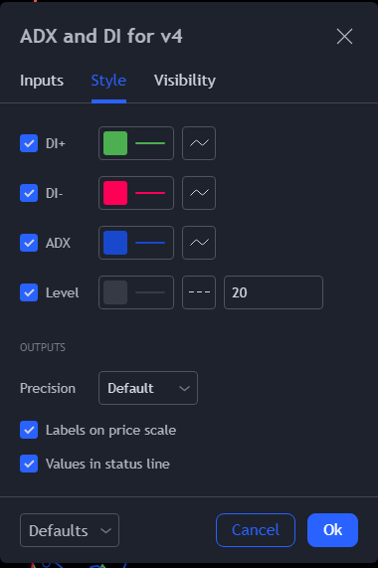Screen dimensions: 378x568
Task: Open the ADX plot line style icon
Action: click(199, 243)
